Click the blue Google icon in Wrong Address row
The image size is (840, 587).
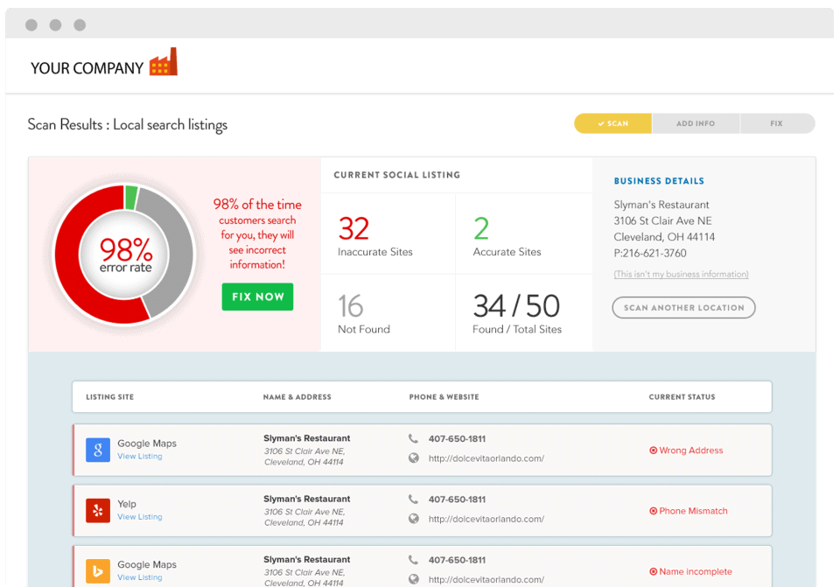pos(98,450)
